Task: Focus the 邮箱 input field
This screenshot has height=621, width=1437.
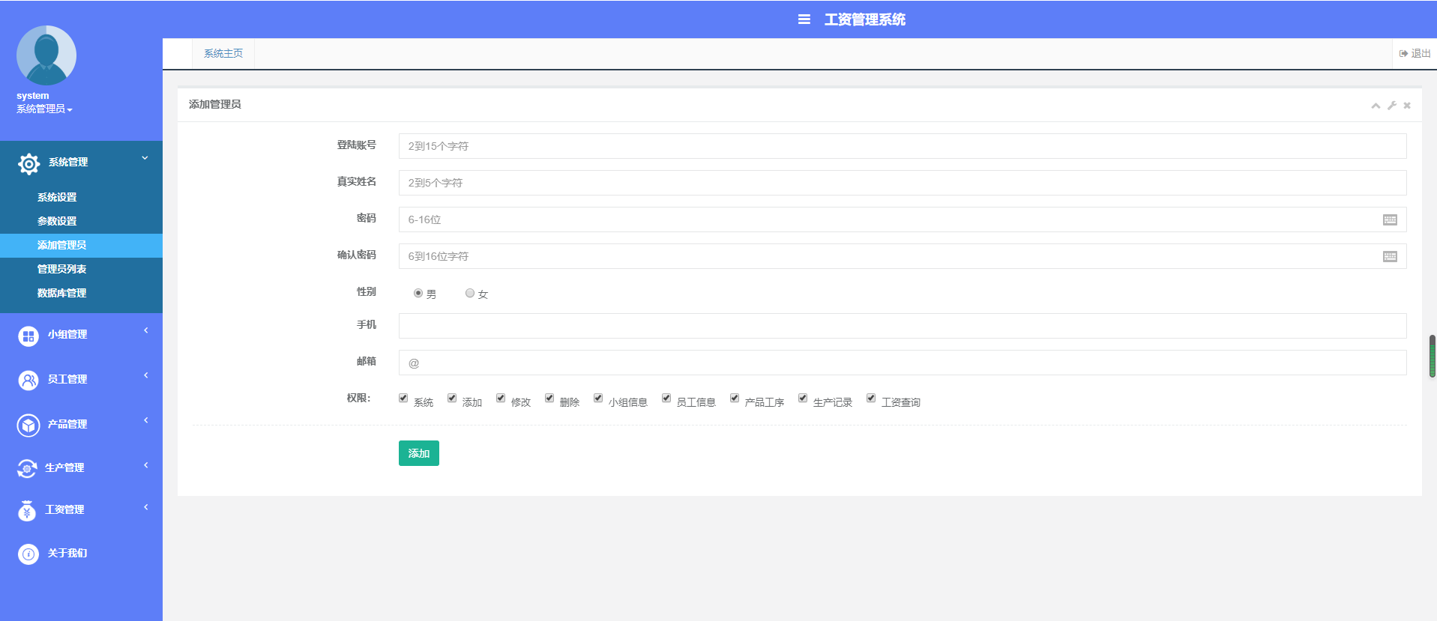Action: (903, 363)
